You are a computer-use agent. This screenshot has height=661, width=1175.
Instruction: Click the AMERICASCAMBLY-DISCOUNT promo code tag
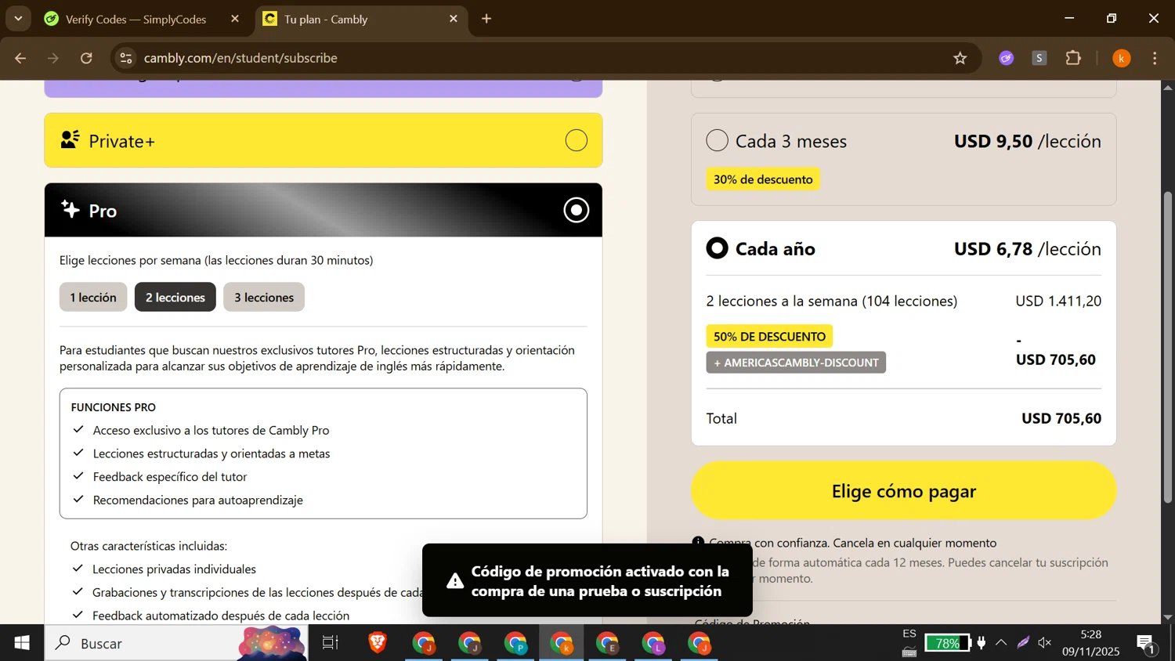coord(796,363)
